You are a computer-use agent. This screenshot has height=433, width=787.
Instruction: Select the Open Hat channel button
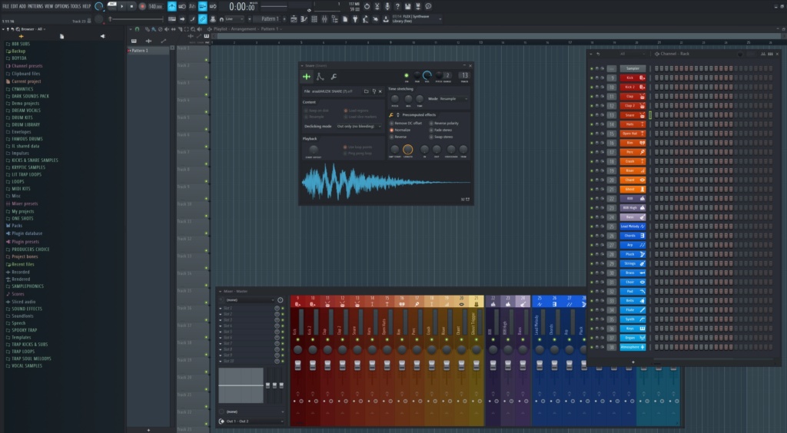(x=633, y=134)
